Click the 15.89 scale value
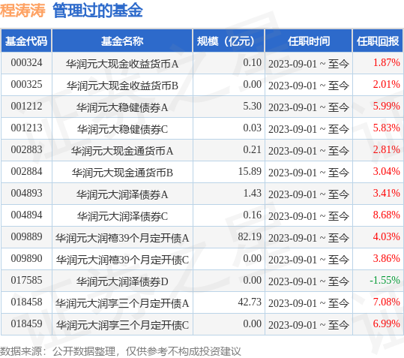This screenshot has height=358, width=404. tap(250, 172)
